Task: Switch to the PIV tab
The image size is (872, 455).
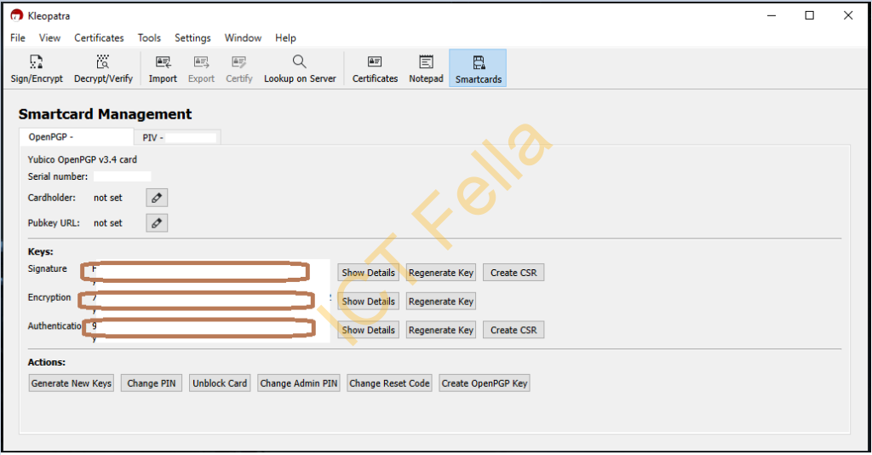Action: [178, 137]
